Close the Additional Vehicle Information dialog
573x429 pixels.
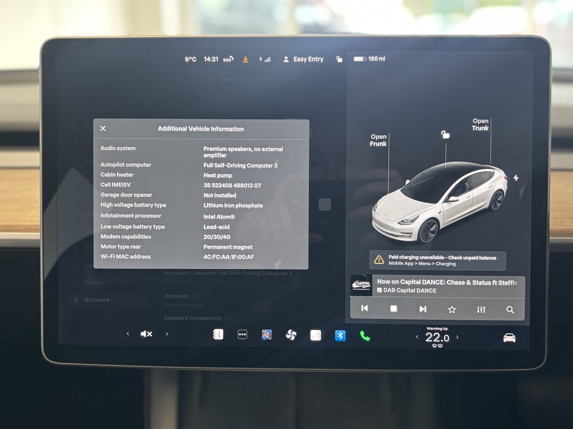[x=103, y=129]
